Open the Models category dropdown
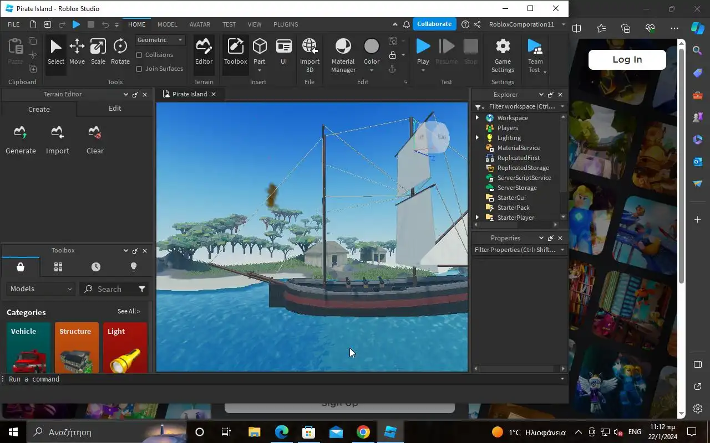Screen dimensions: 710x443 [x=40, y=289]
